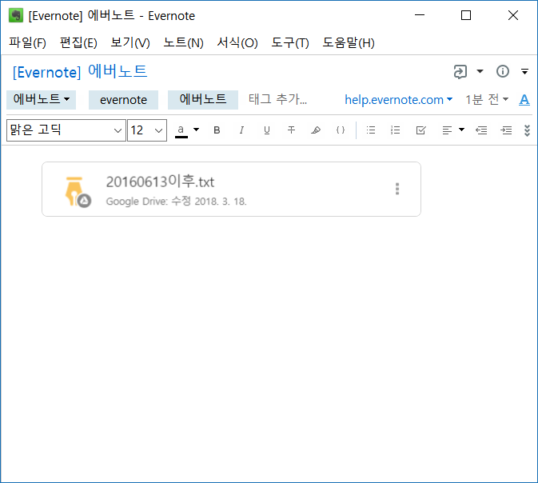538x483 pixels.
Task: Minimize the Evernote window
Action: (420, 15)
